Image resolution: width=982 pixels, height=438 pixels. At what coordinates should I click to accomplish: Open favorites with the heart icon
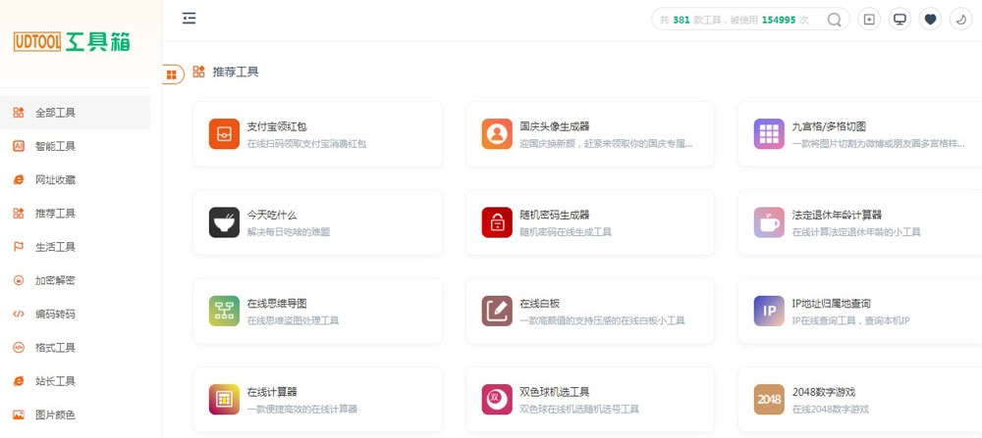[x=930, y=20]
